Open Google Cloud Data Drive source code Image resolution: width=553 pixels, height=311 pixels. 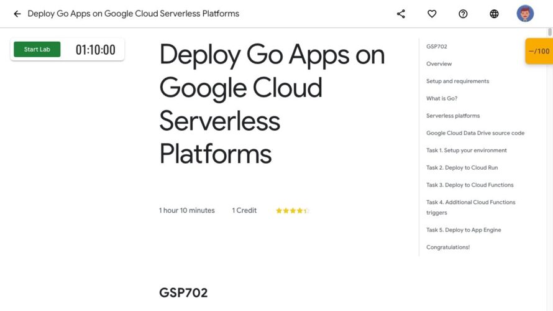[x=475, y=133]
